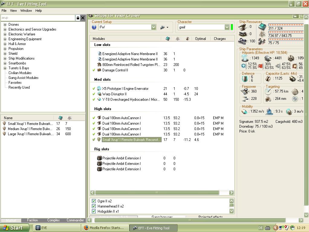The image size is (309, 232).
Task: Toggle the Hammerhead II x2 checkbox
Action: point(94,206)
